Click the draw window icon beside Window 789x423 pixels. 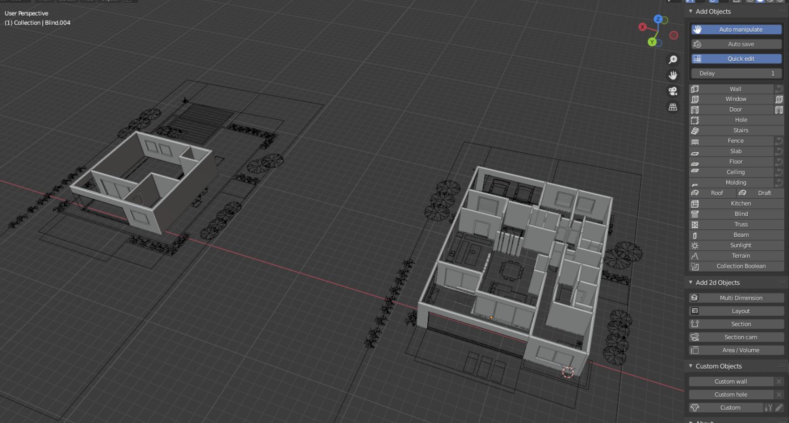coord(779,99)
